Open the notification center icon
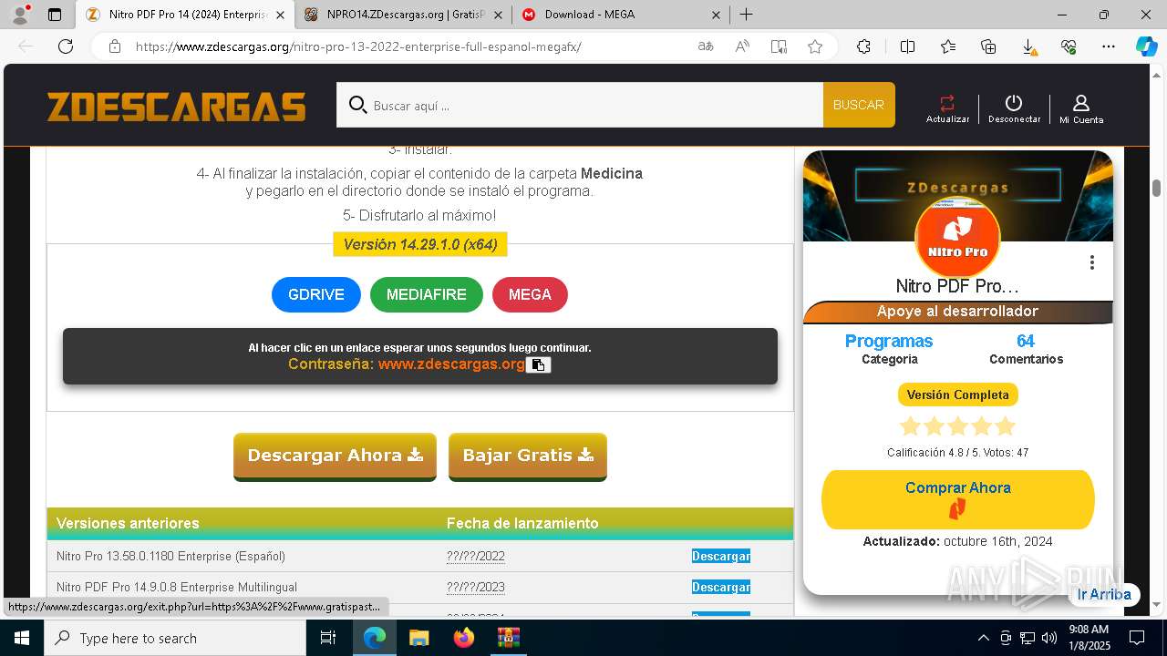The width and height of the screenshot is (1167, 656). coord(1137,638)
